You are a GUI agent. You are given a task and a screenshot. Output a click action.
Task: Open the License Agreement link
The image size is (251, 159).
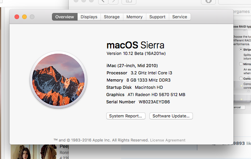tap(168, 140)
